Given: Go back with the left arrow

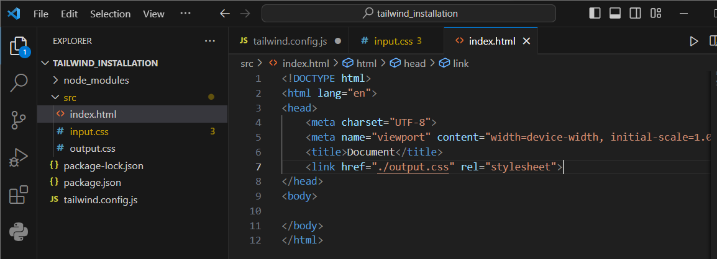Looking at the screenshot, I should coord(224,14).
